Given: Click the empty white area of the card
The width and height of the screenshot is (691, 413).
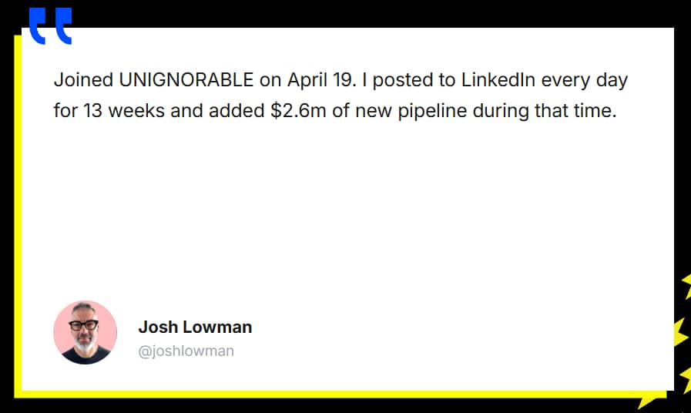Looking at the screenshot, I should coord(347,216).
